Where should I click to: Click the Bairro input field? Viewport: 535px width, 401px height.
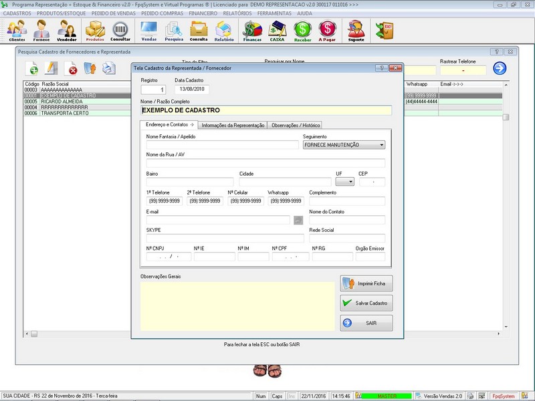point(190,182)
